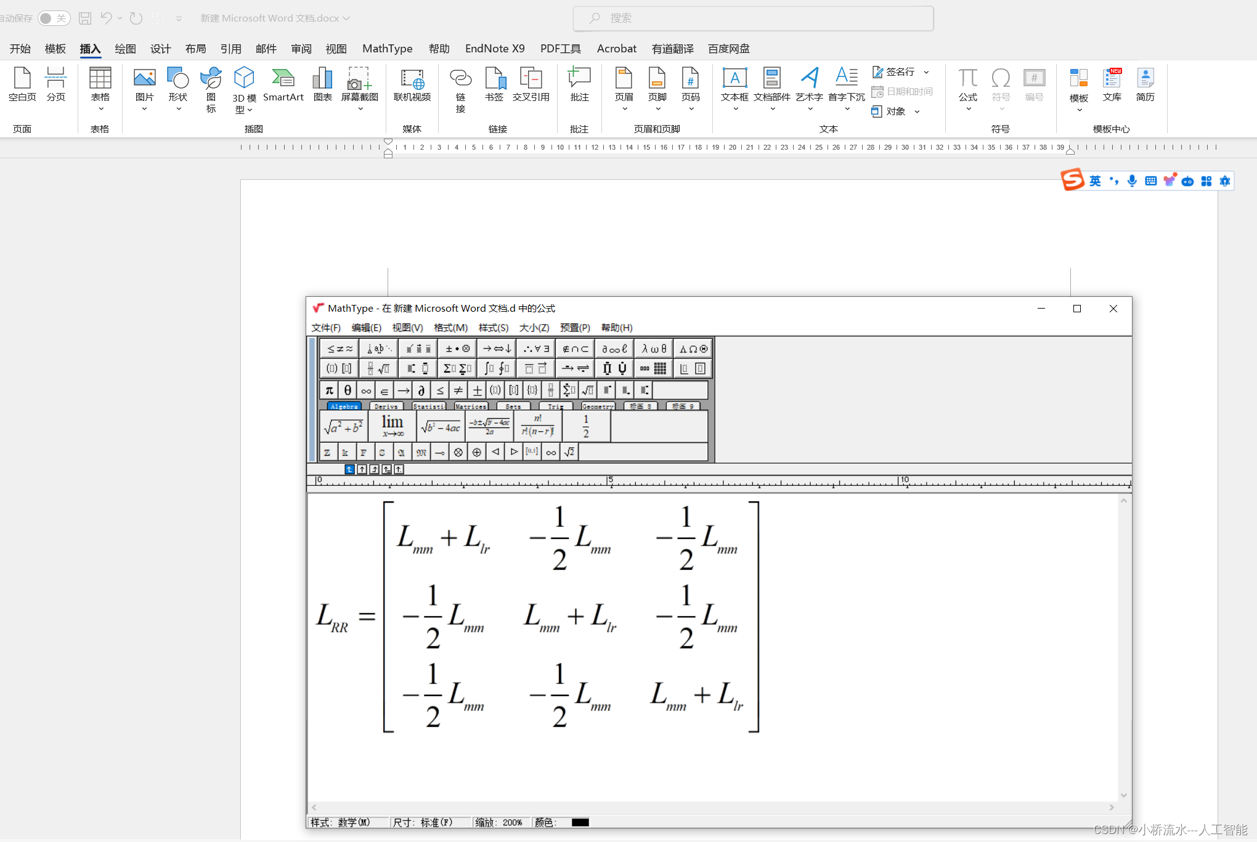The width and height of the screenshot is (1257, 842).
Task: Expand the 对象 dropdown arrow
Action: pos(917,111)
